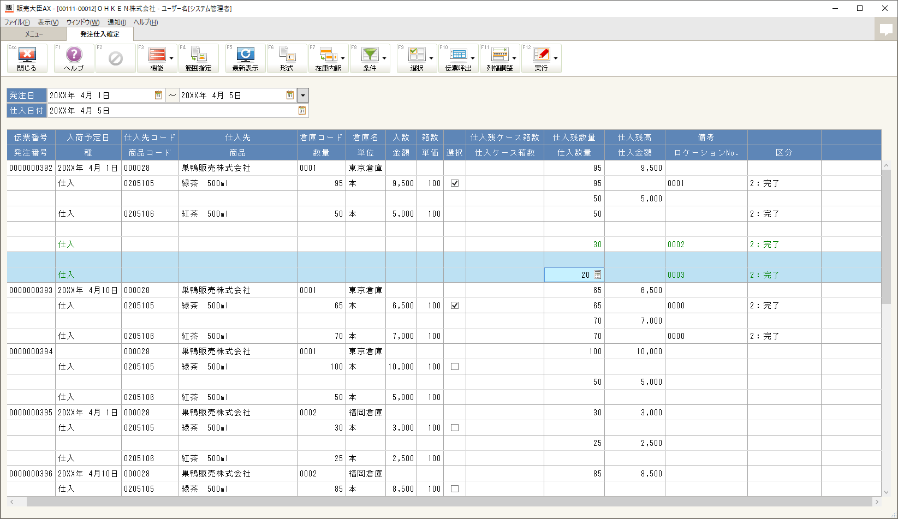The image size is (898, 519).
Task: Click 列幅調整 column width icon
Action: point(500,58)
